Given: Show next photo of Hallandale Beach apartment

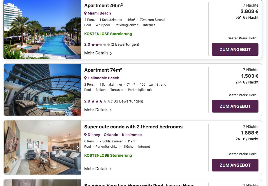Looking at the screenshot, I should pos(78,90).
